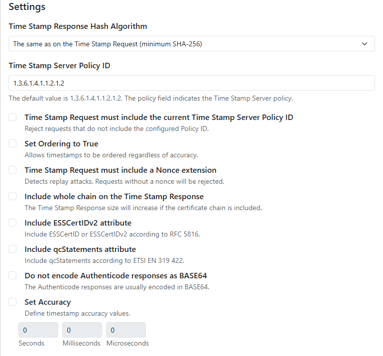This screenshot has width=383, height=356.
Task: Click the 'The default value is 1.3.6.1.4.1.1.2.1.2' help text
Action: pos(151,98)
